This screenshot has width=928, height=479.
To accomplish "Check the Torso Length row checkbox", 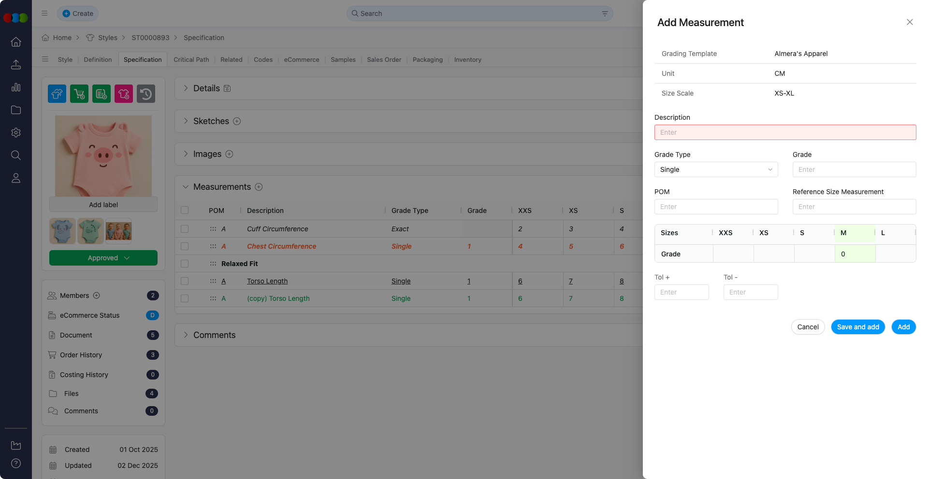I will pyautogui.click(x=184, y=281).
